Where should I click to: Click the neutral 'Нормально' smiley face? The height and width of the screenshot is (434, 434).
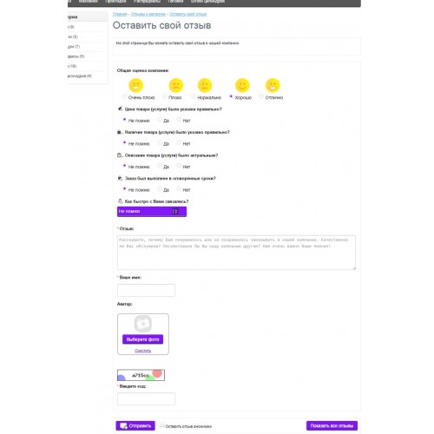(205, 85)
